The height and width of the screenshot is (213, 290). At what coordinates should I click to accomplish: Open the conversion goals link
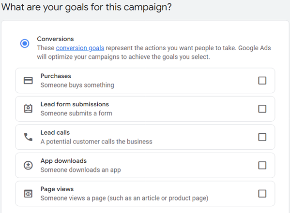click(x=80, y=48)
